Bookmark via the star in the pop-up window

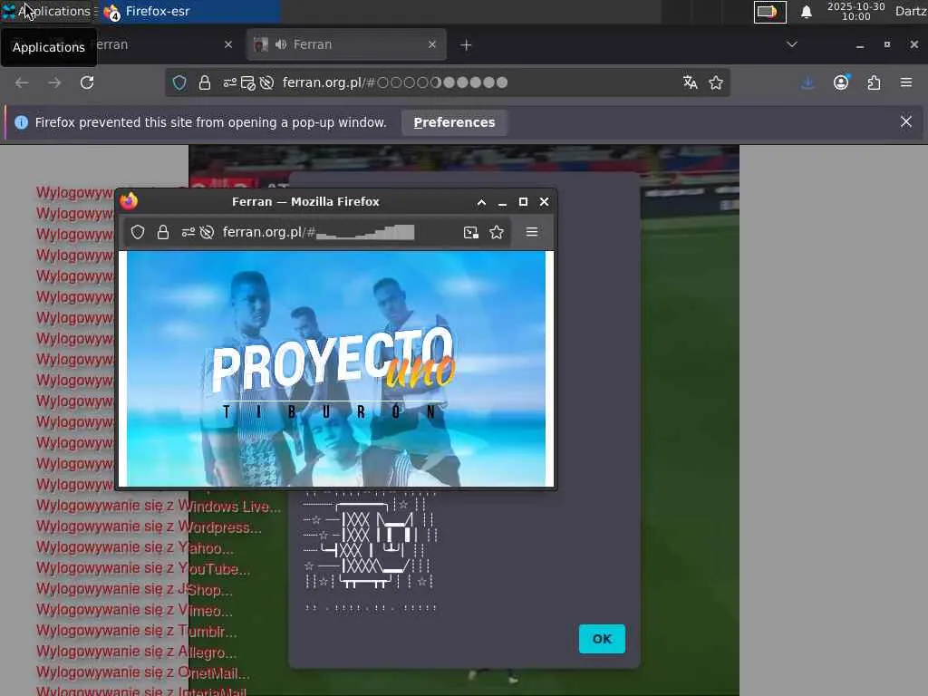click(497, 232)
